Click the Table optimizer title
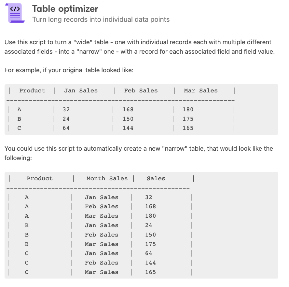Screen dimensions: 289x287 coord(65,9)
